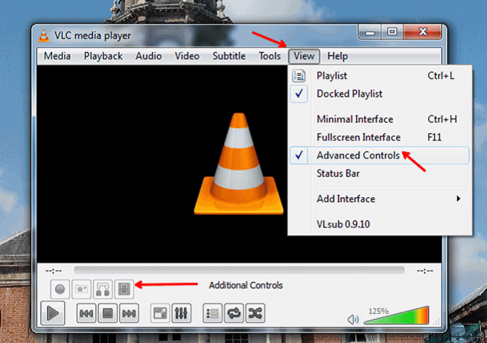487x343 pixels.
Task: Jump to previous media track
Action: click(x=86, y=313)
